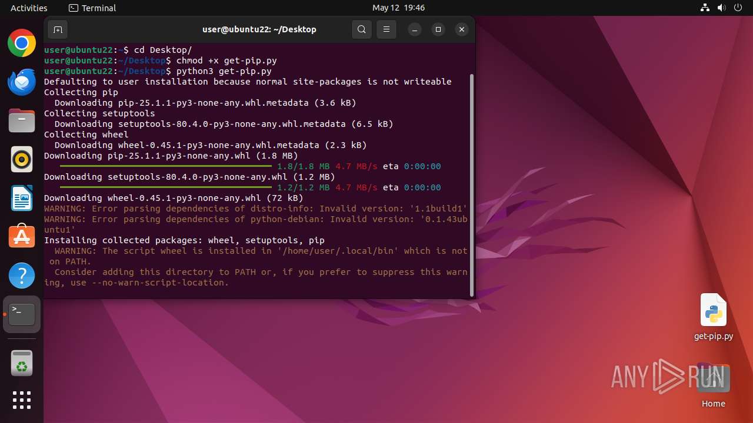
Task: Click the distro-info warning line
Action: coord(256,209)
